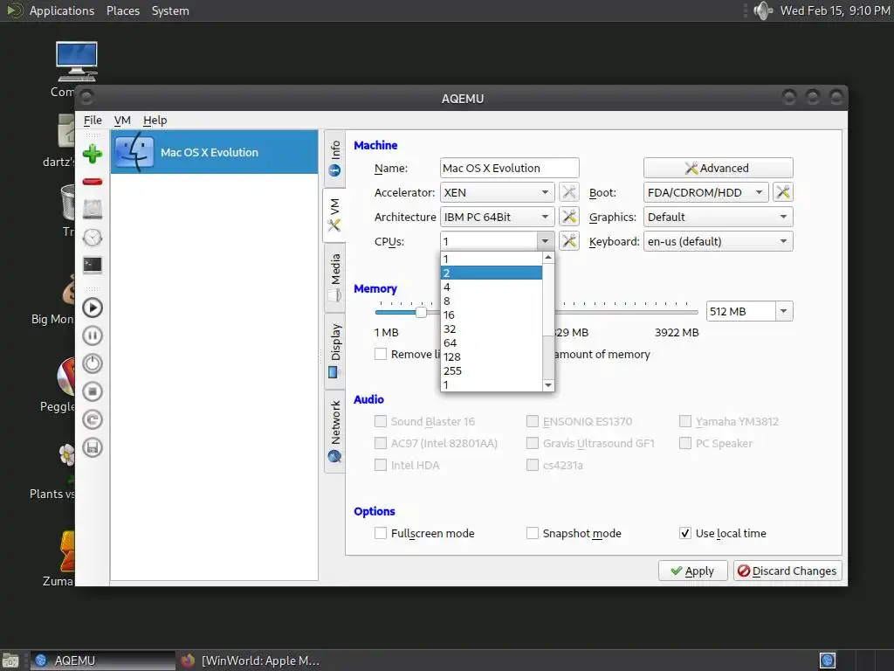Open accelerator settings wrench icon
This screenshot has width=894, height=671.
(569, 192)
